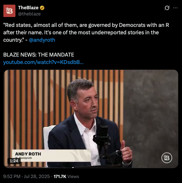Click the 1:24 video duration badge
The height and width of the screenshot is (183, 182).
14,161
